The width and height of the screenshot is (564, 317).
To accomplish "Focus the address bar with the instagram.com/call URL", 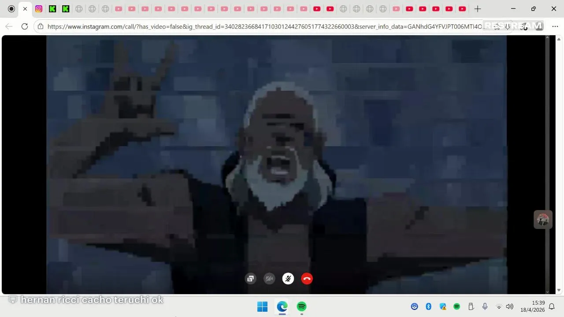I will pos(266,26).
